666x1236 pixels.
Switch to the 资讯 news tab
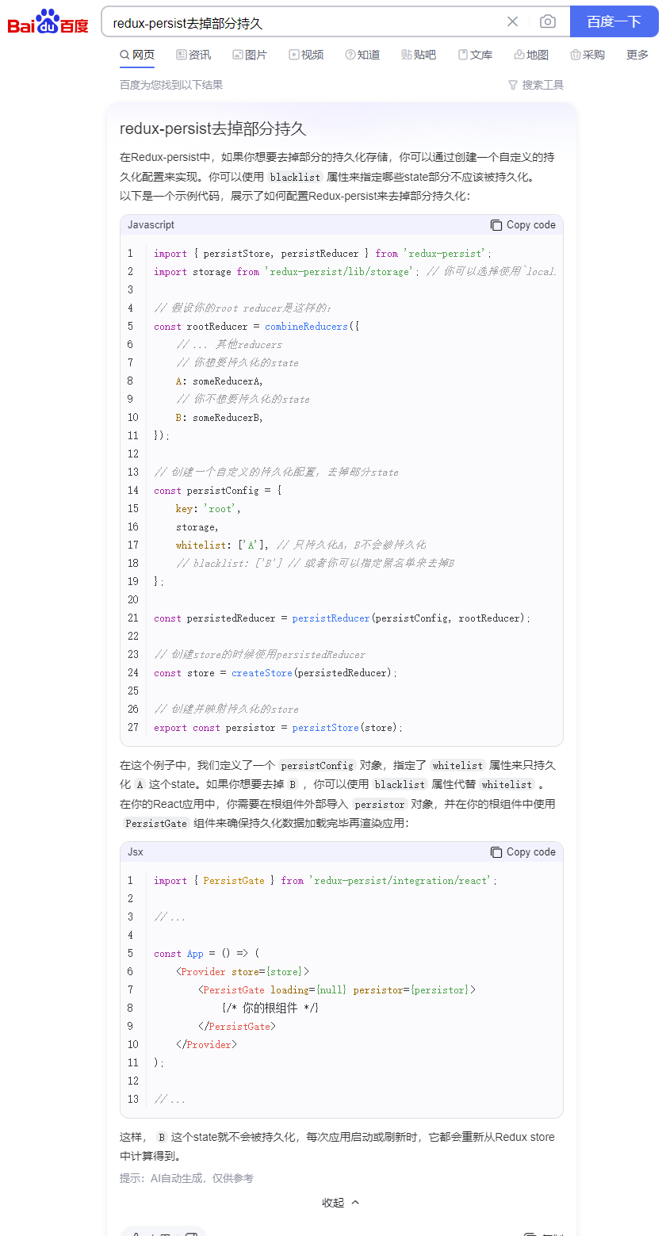tap(193, 55)
